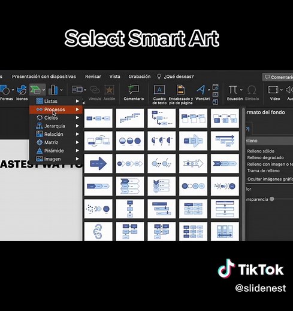Image resolution: width=293 pixels, height=311 pixels.
Task: Insert a Cuadro de texto
Action: [159, 94]
